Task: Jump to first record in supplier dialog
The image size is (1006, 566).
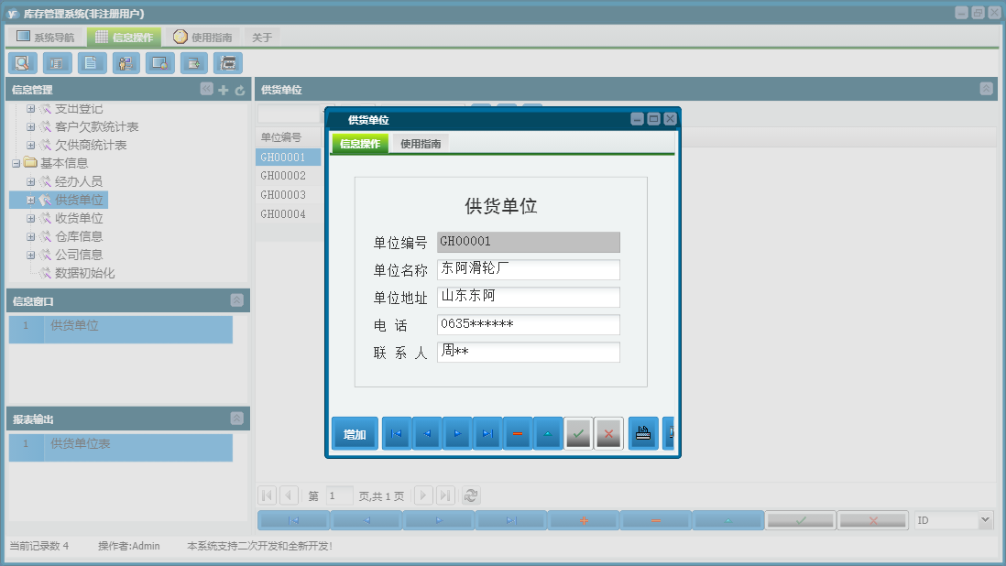Action: (x=396, y=434)
